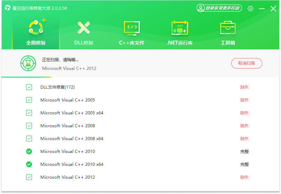Toggle Microsoft Visual C++ 2005 checkbox
The width and height of the screenshot is (281, 194).
pyautogui.click(x=29, y=100)
